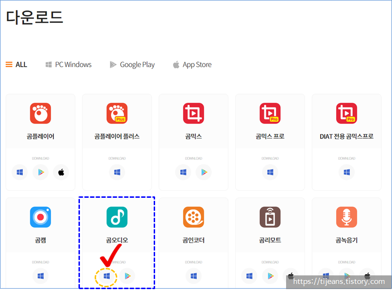Click the DIAT 전용 곰믹스프로 product name
The image size is (392, 291).
click(347, 136)
